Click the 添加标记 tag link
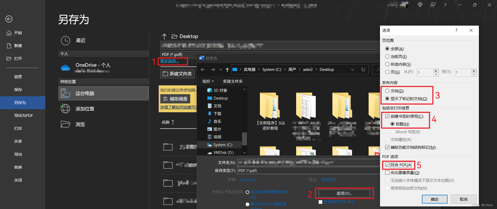The width and height of the screenshot is (497, 209). pos(328,180)
